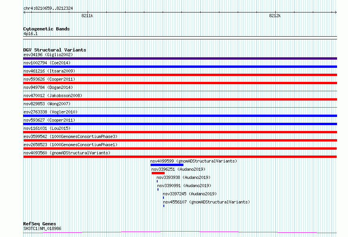Click the 4p16.1 cytogenetic band label
The height and width of the screenshot is (237, 348).
(30, 34)
